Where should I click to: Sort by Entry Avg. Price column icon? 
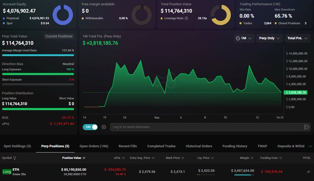click(x=153, y=158)
